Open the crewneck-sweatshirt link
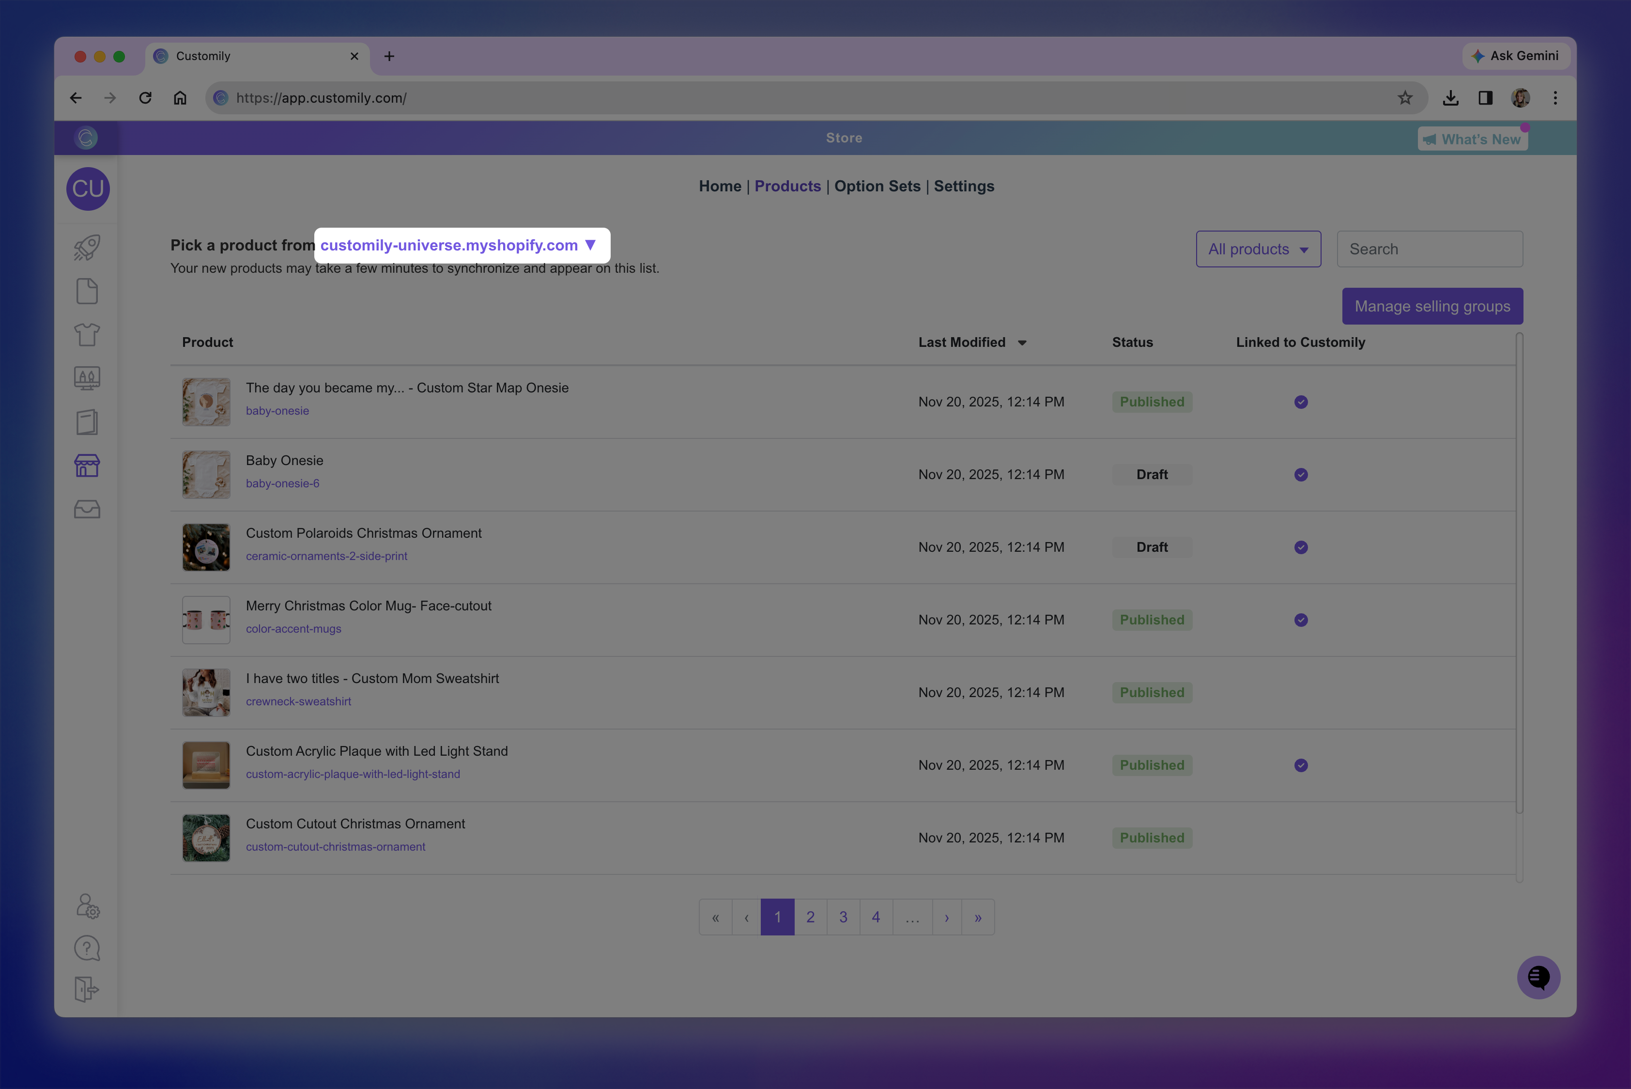 [299, 701]
